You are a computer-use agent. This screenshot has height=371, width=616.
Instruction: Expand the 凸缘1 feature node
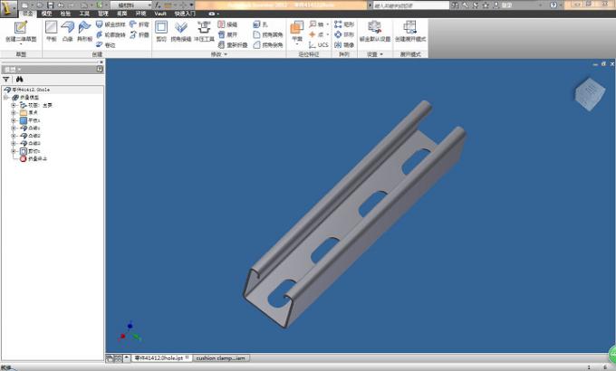(x=14, y=128)
